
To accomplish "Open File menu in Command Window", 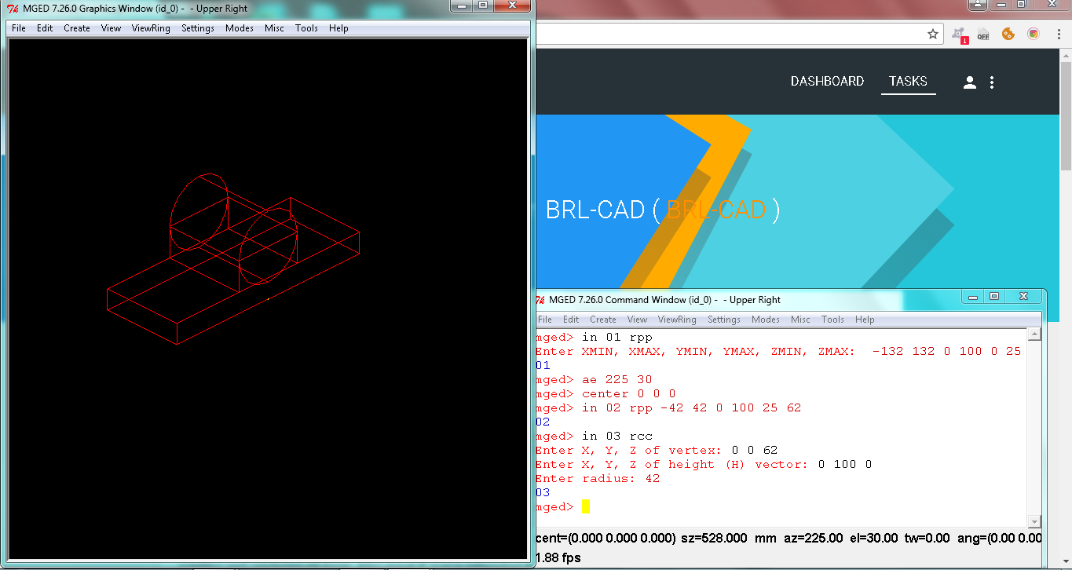I will pyautogui.click(x=545, y=320).
